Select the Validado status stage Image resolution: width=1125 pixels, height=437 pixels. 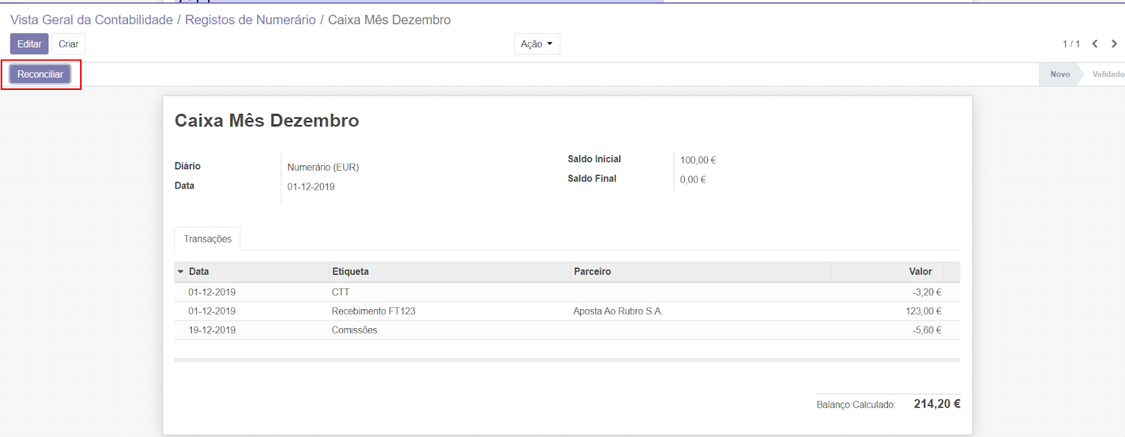tap(1107, 74)
